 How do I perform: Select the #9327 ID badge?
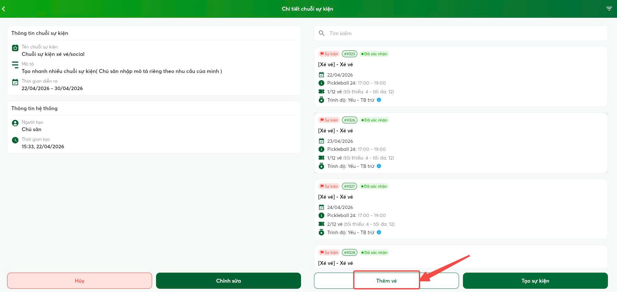click(x=350, y=186)
